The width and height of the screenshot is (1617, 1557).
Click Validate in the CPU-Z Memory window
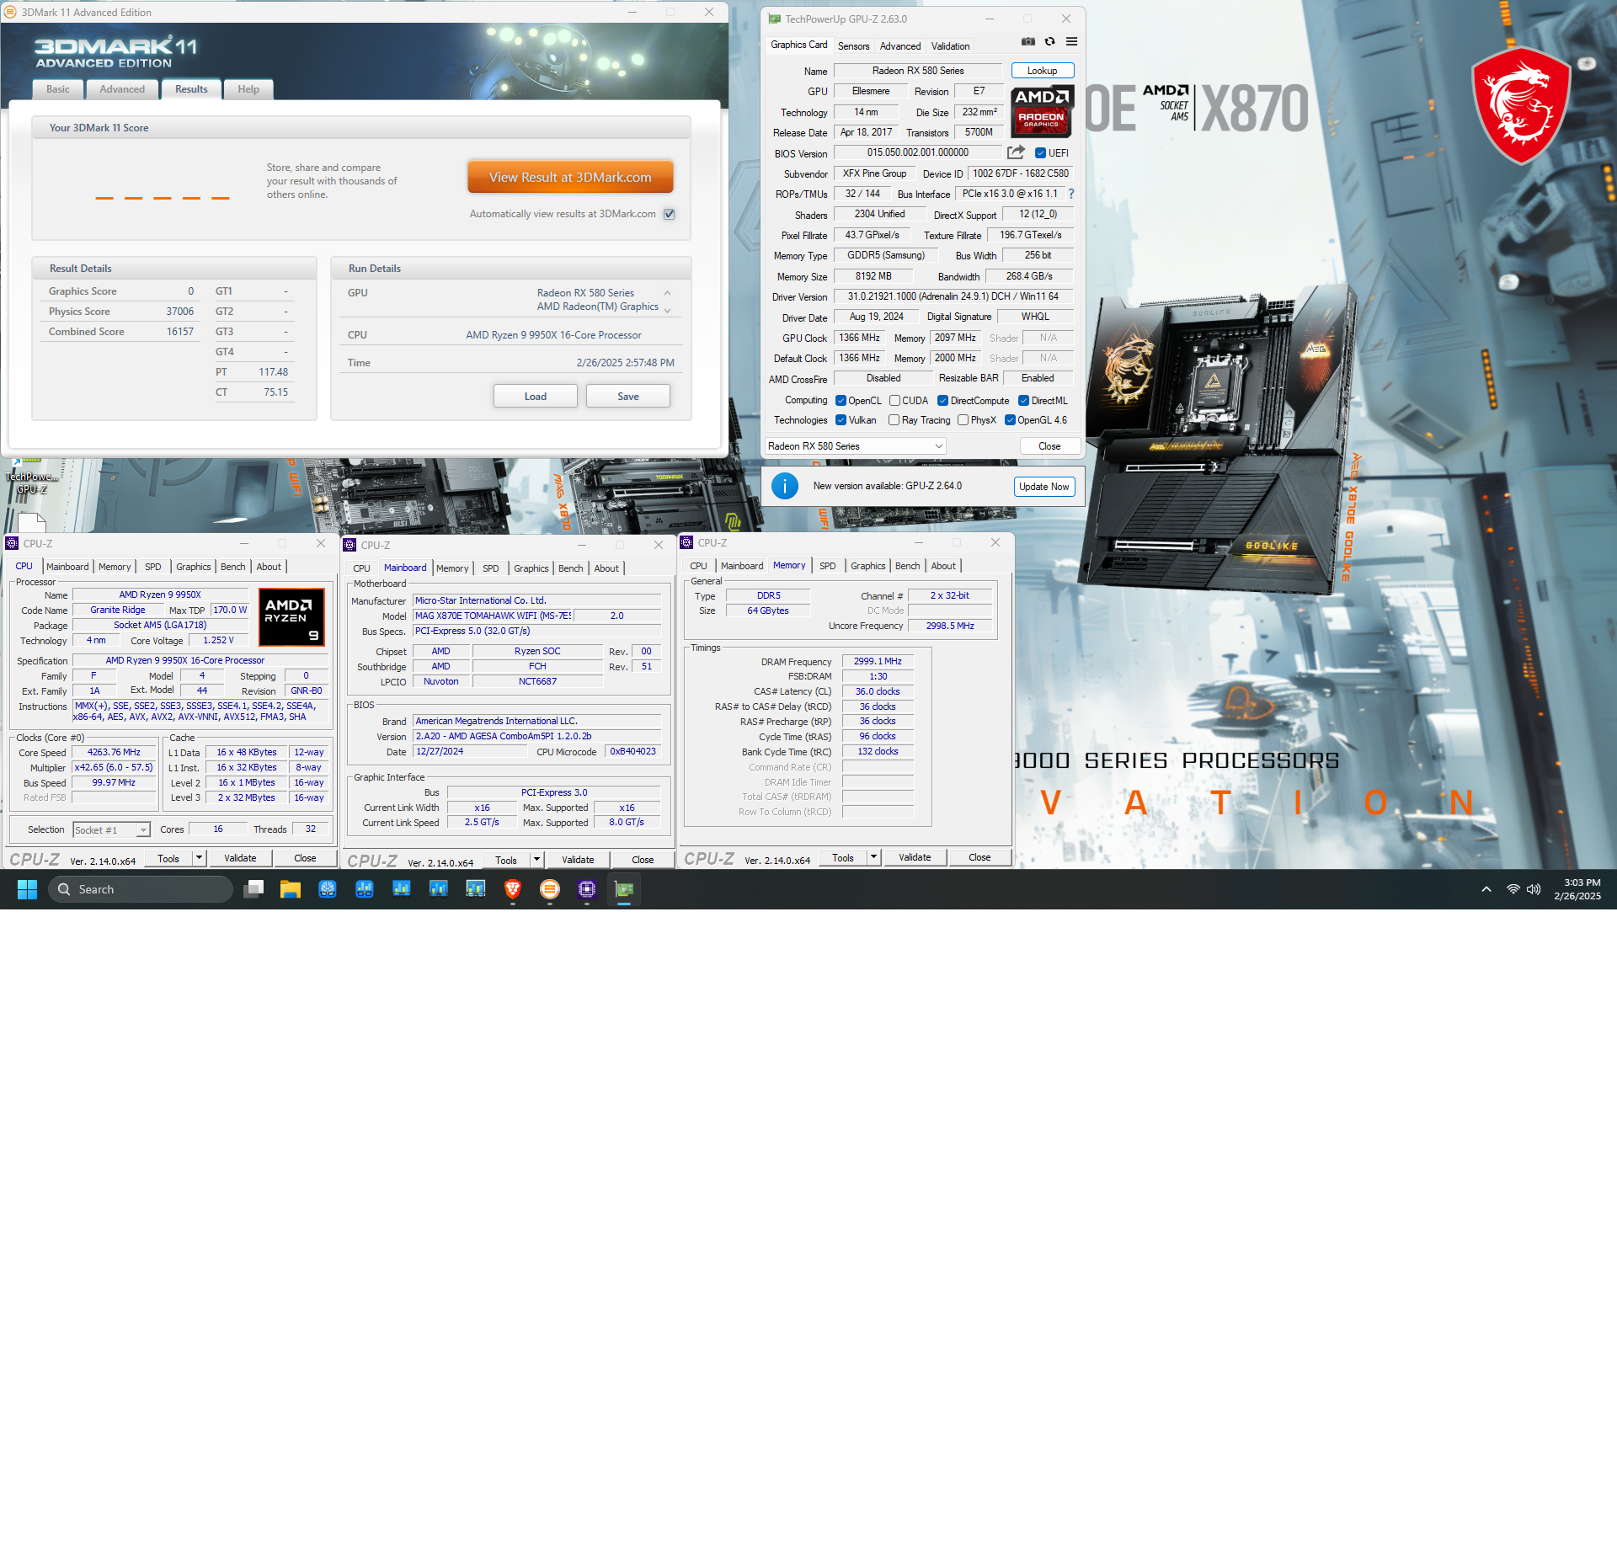tap(915, 857)
